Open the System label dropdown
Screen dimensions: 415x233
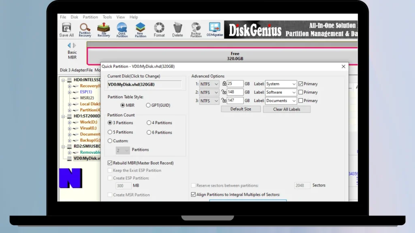[x=294, y=84]
